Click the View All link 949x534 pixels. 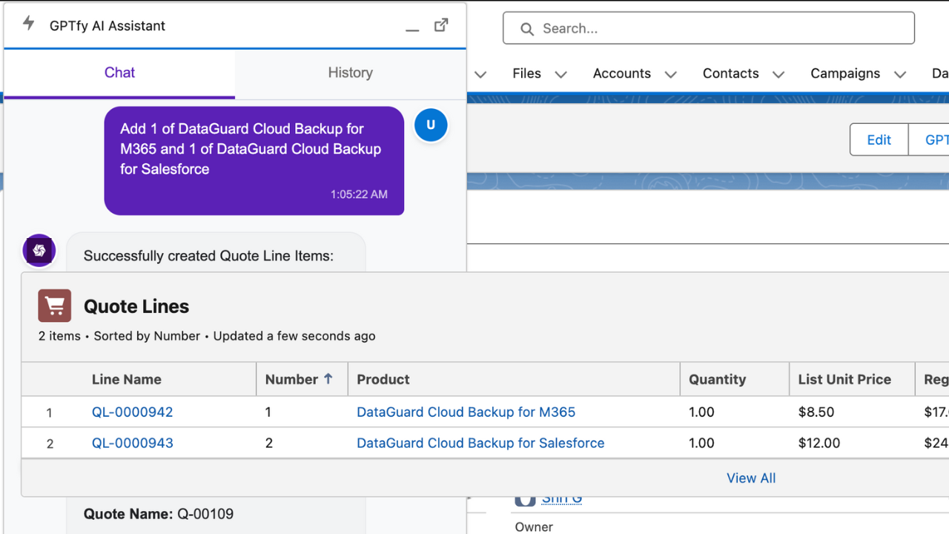click(751, 478)
